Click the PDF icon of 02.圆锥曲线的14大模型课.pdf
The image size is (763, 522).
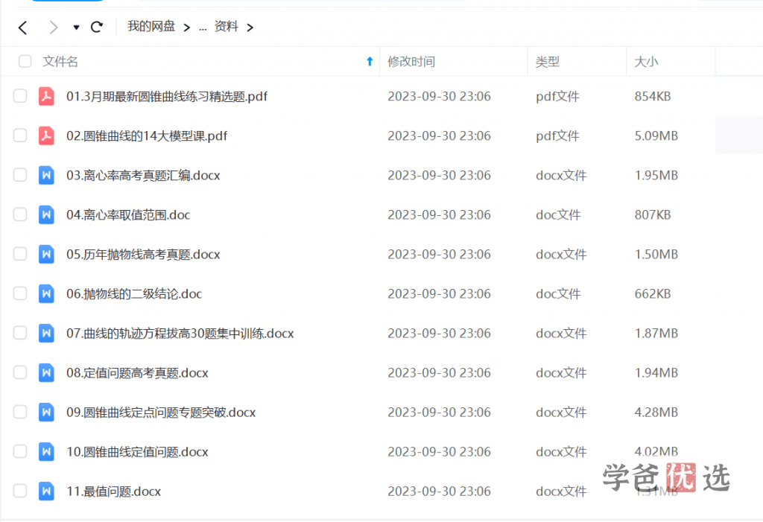(x=46, y=136)
